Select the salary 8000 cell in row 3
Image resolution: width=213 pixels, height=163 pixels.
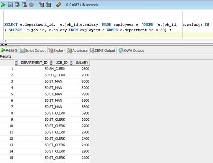click(x=80, y=81)
